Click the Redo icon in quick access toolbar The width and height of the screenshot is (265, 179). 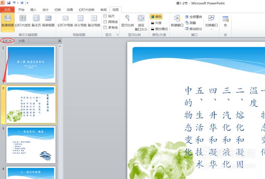click(22, 3)
